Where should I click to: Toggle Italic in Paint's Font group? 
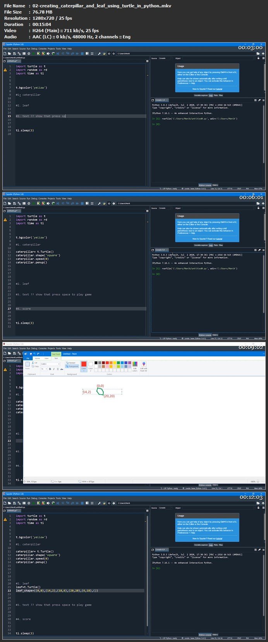tap(53, 369)
